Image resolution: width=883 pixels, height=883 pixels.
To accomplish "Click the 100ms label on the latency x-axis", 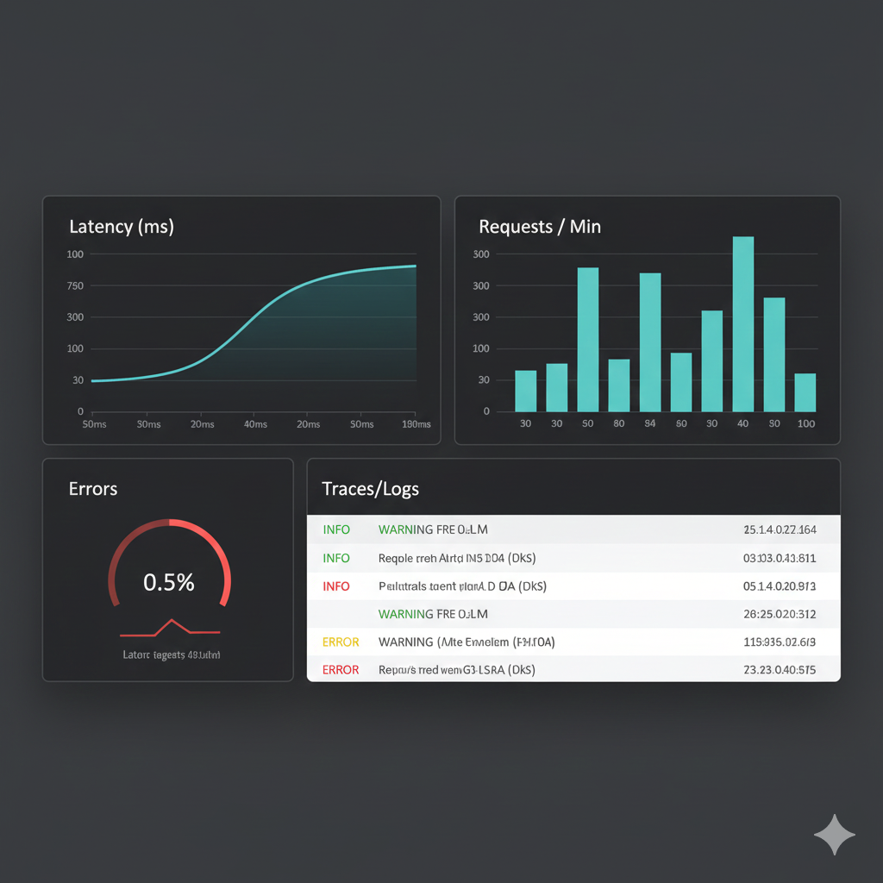I will click(x=416, y=424).
